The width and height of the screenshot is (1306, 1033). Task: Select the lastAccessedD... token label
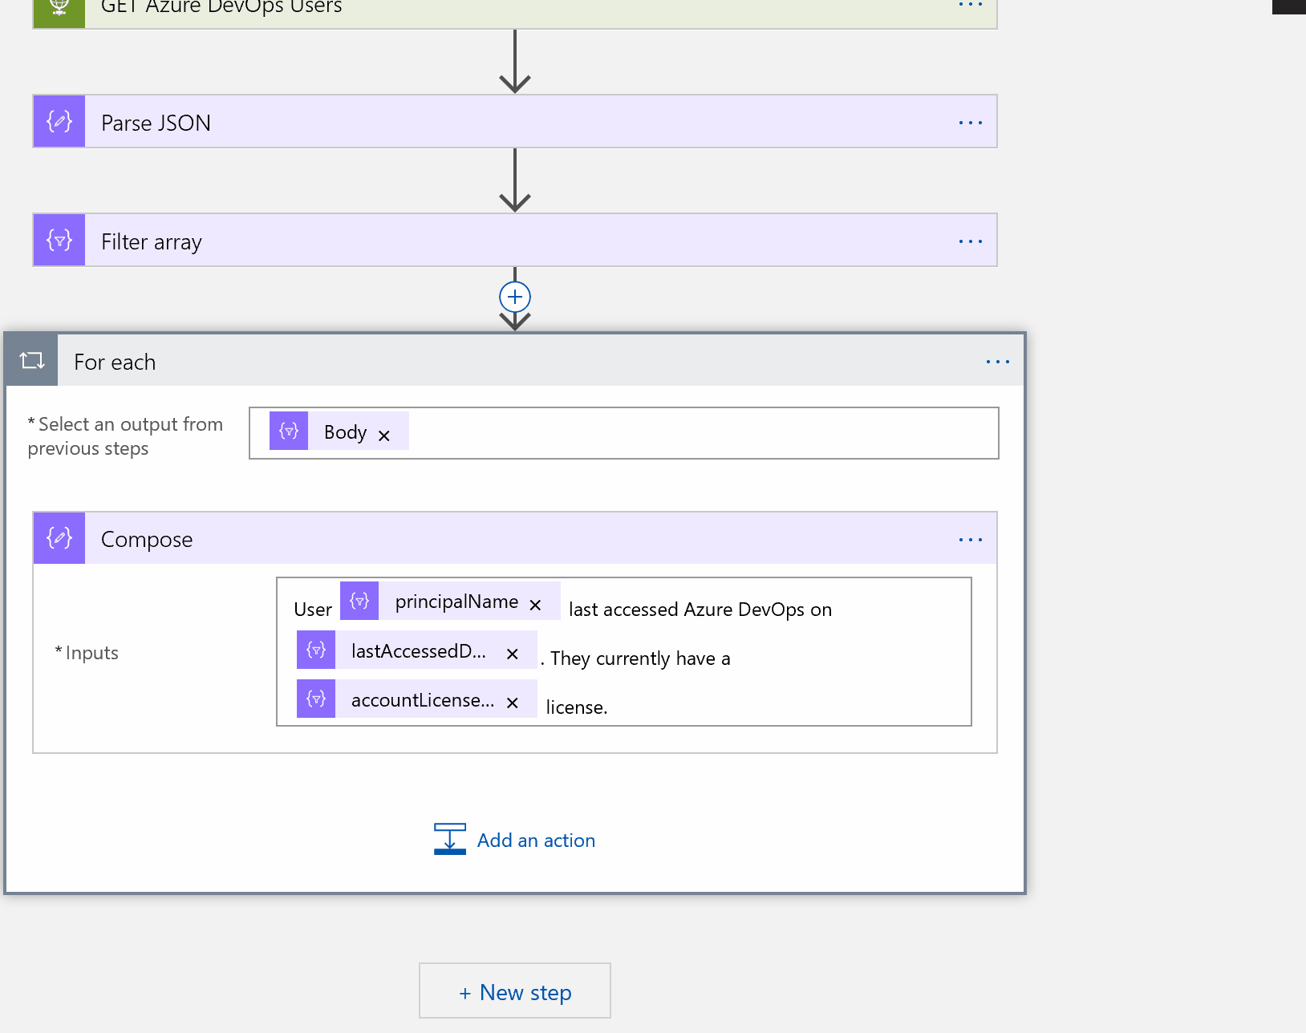pyautogui.click(x=419, y=650)
